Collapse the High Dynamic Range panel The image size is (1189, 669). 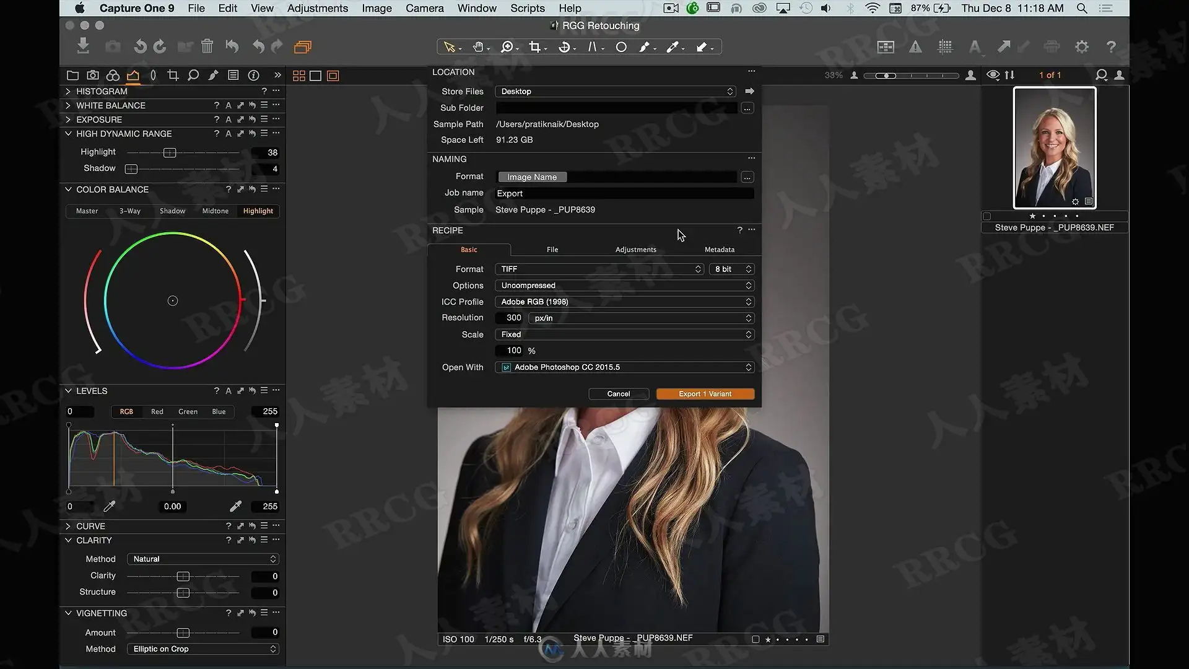click(68, 134)
